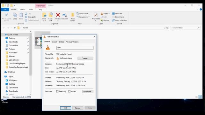Screen dimensions: 205x115
Task: Click Invert selection in ribbon
Action: tap(119, 20)
